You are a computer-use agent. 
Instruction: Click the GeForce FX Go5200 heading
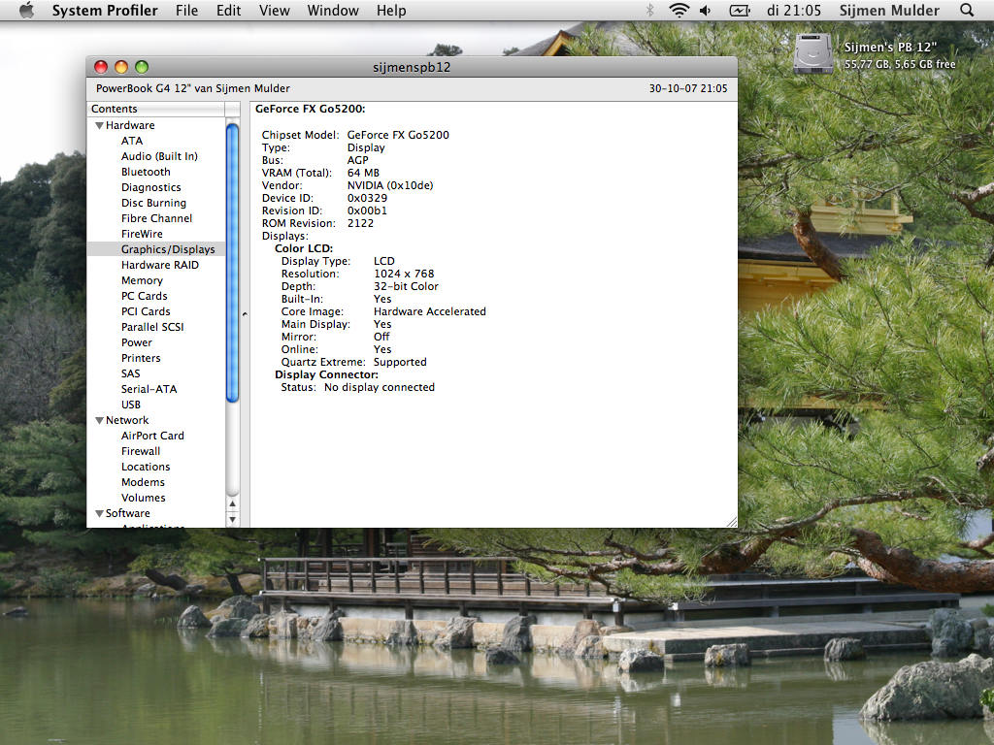coord(310,109)
